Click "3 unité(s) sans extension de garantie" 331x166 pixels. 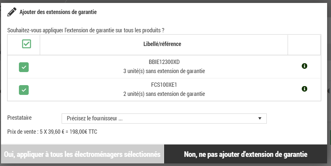pos(164,71)
